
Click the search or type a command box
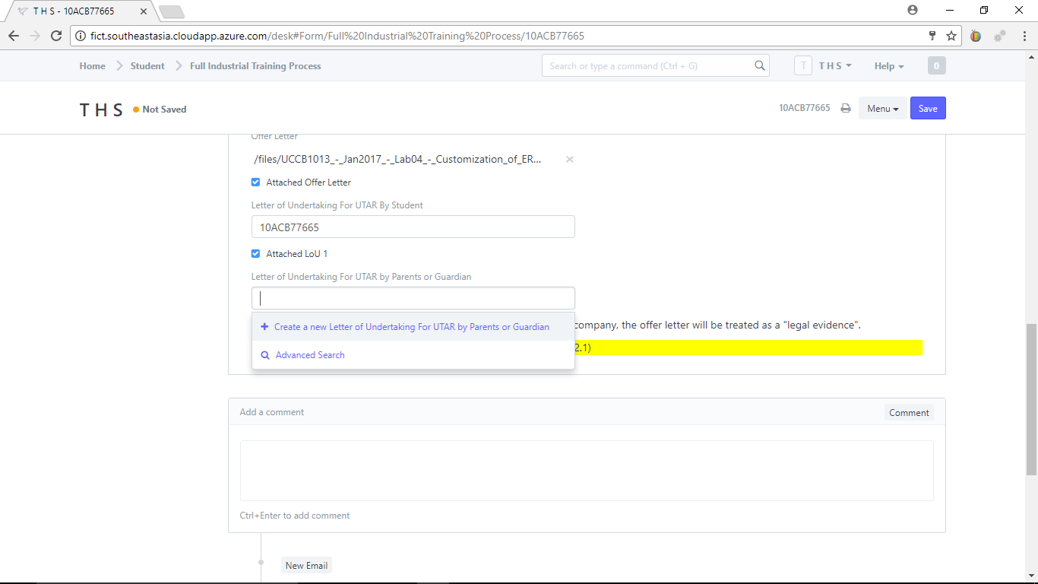click(655, 66)
